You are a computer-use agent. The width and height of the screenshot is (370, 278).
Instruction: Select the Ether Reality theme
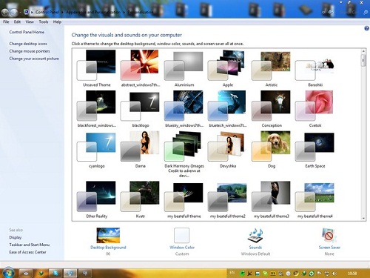tap(96, 196)
